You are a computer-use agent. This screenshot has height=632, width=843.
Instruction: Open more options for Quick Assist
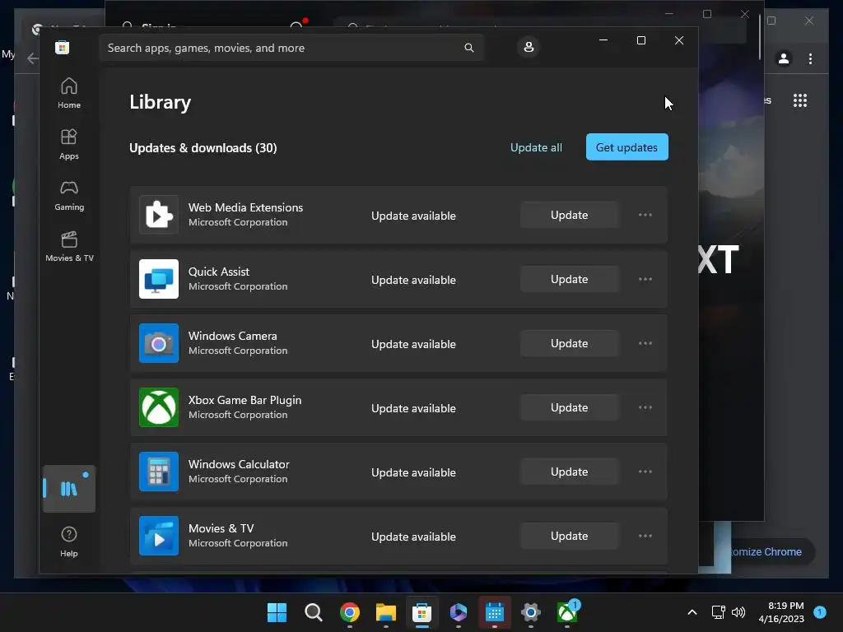[645, 280]
